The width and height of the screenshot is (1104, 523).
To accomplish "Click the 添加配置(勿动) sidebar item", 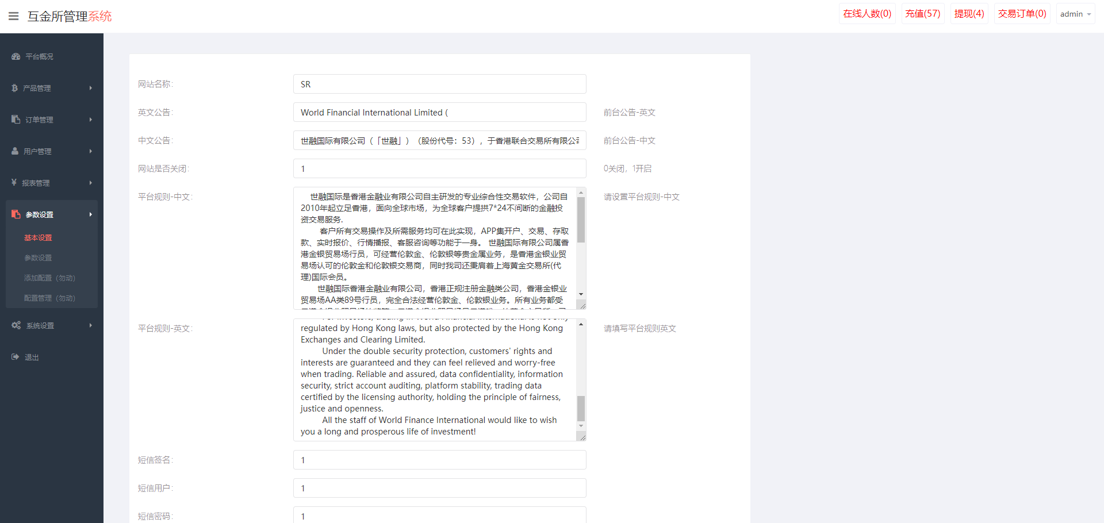I will pos(48,278).
